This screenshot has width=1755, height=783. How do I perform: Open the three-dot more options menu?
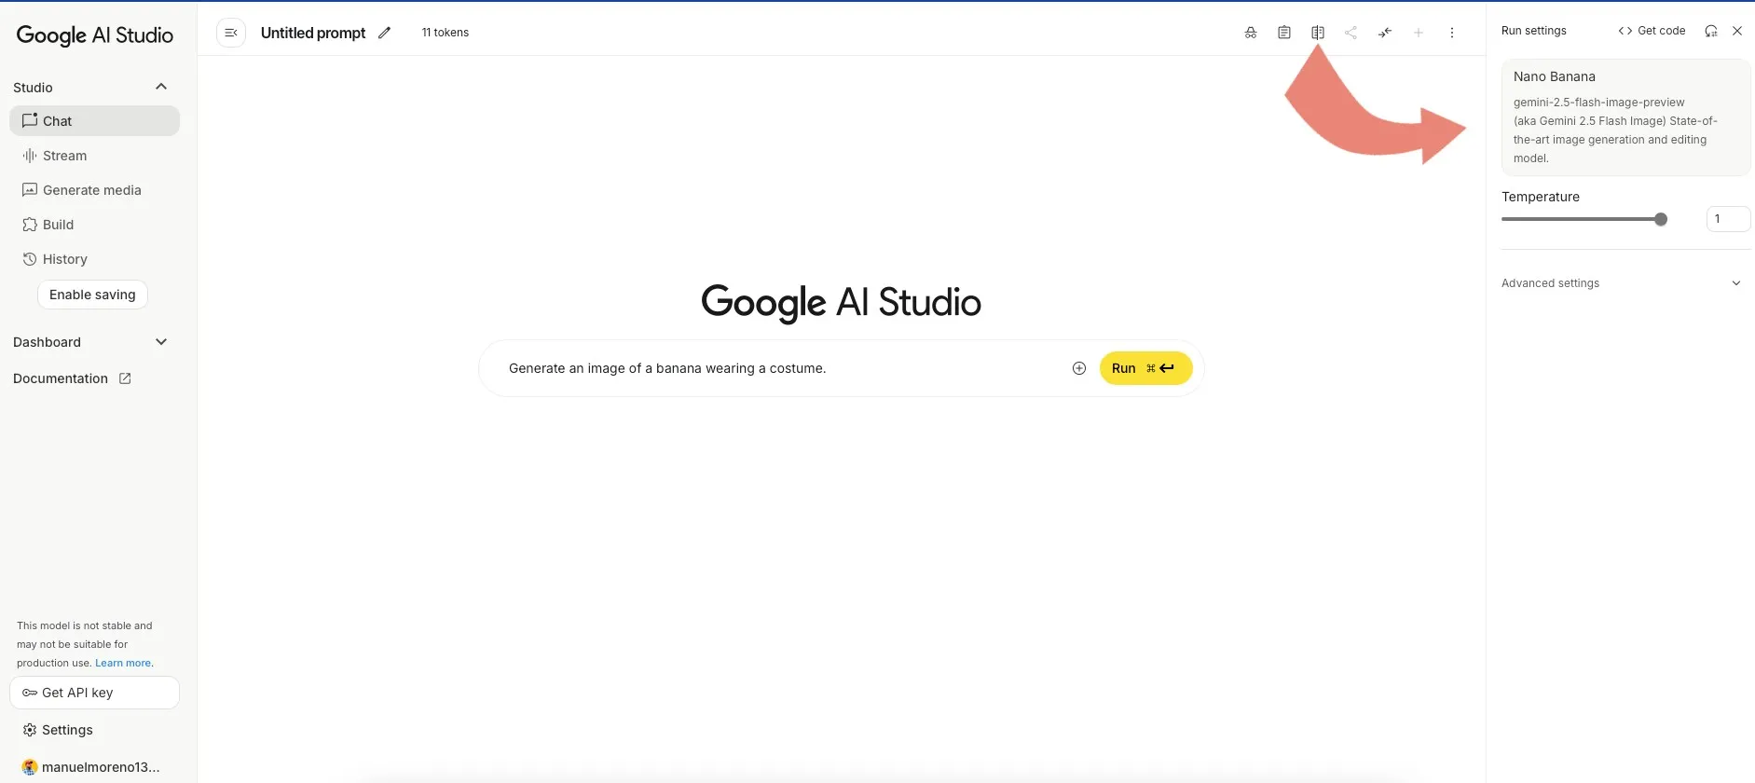point(1452,33)
